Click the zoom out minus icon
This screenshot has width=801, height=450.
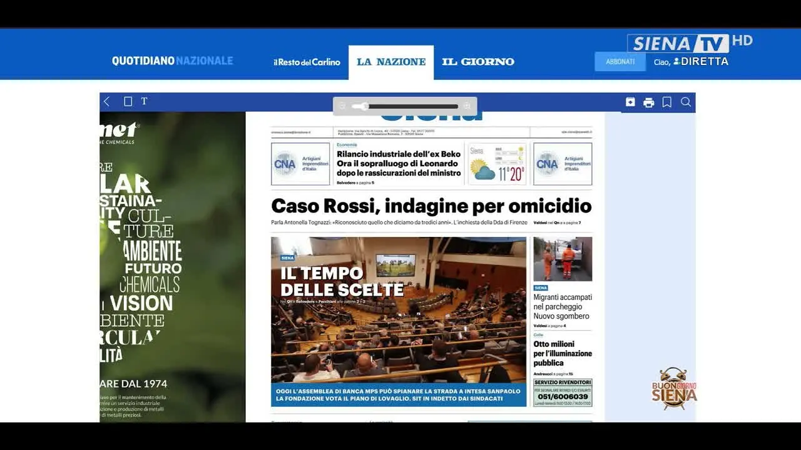pos(342,106)
